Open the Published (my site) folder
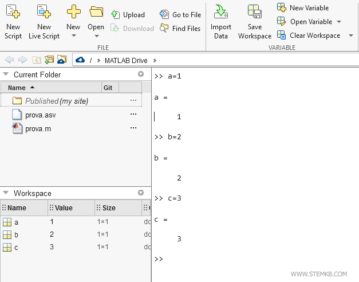 click(56, 101)
